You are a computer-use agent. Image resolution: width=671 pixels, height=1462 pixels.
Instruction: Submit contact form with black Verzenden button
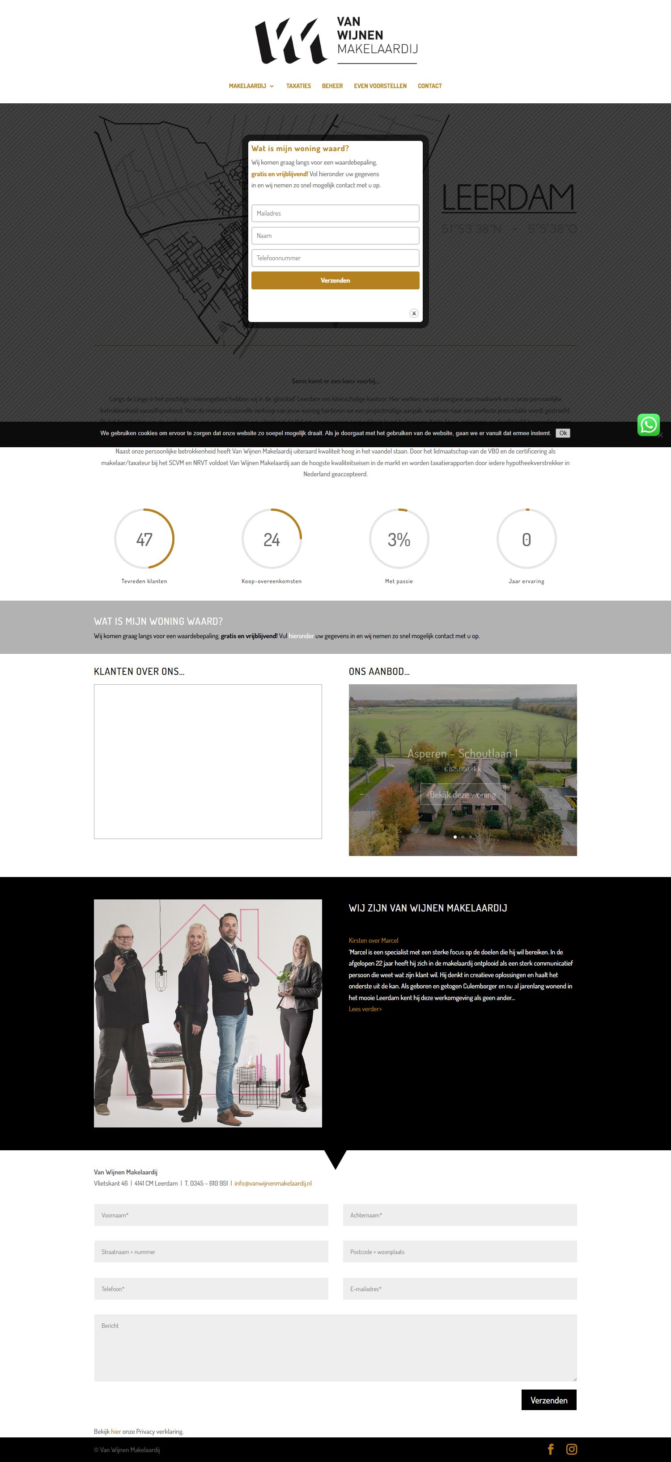(548, 1400)
